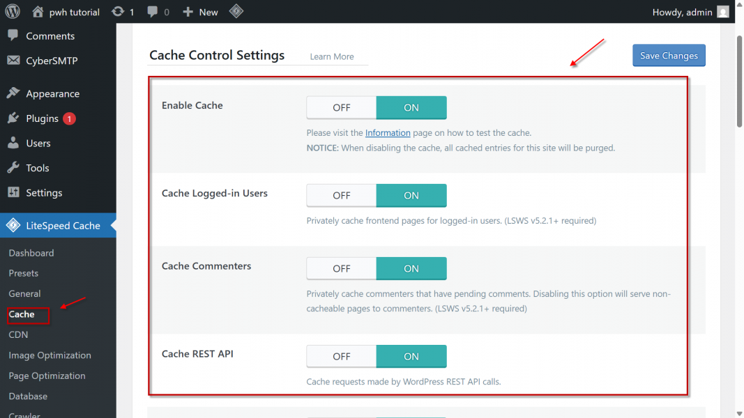Open the updates circular-arrows icon
This screenshot has width=744, height=418.
pyautogui.click(x=118, y=11)
